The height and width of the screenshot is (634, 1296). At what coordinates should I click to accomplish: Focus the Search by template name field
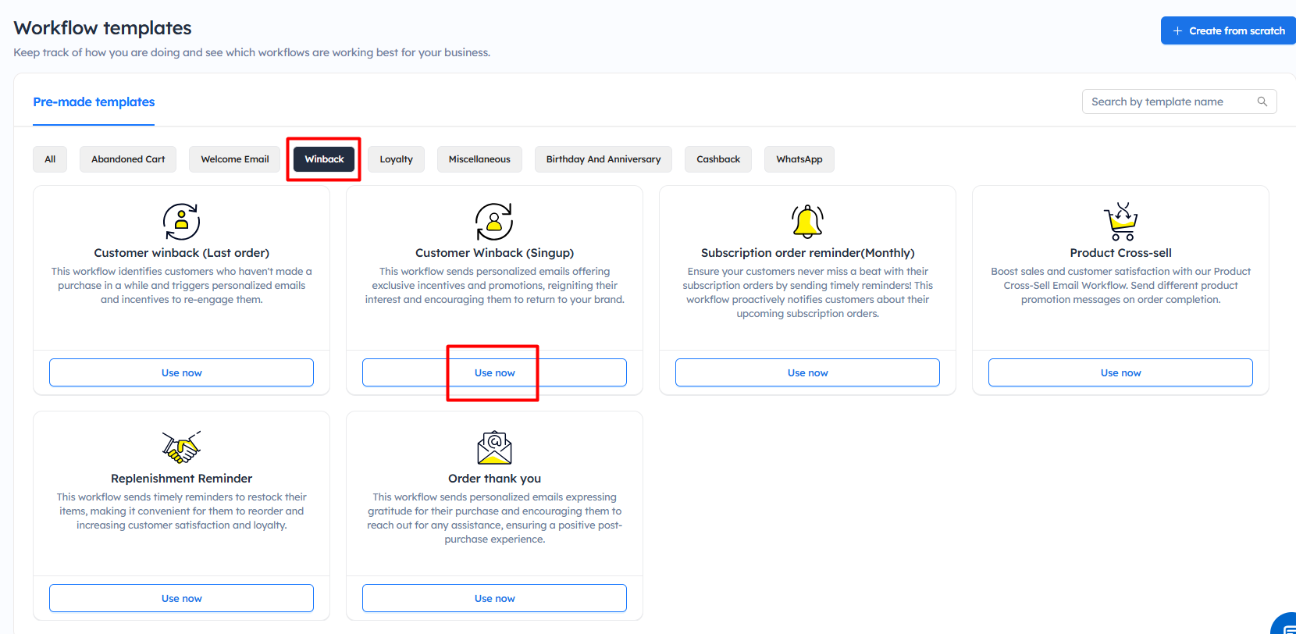[x=1167, y=102]
